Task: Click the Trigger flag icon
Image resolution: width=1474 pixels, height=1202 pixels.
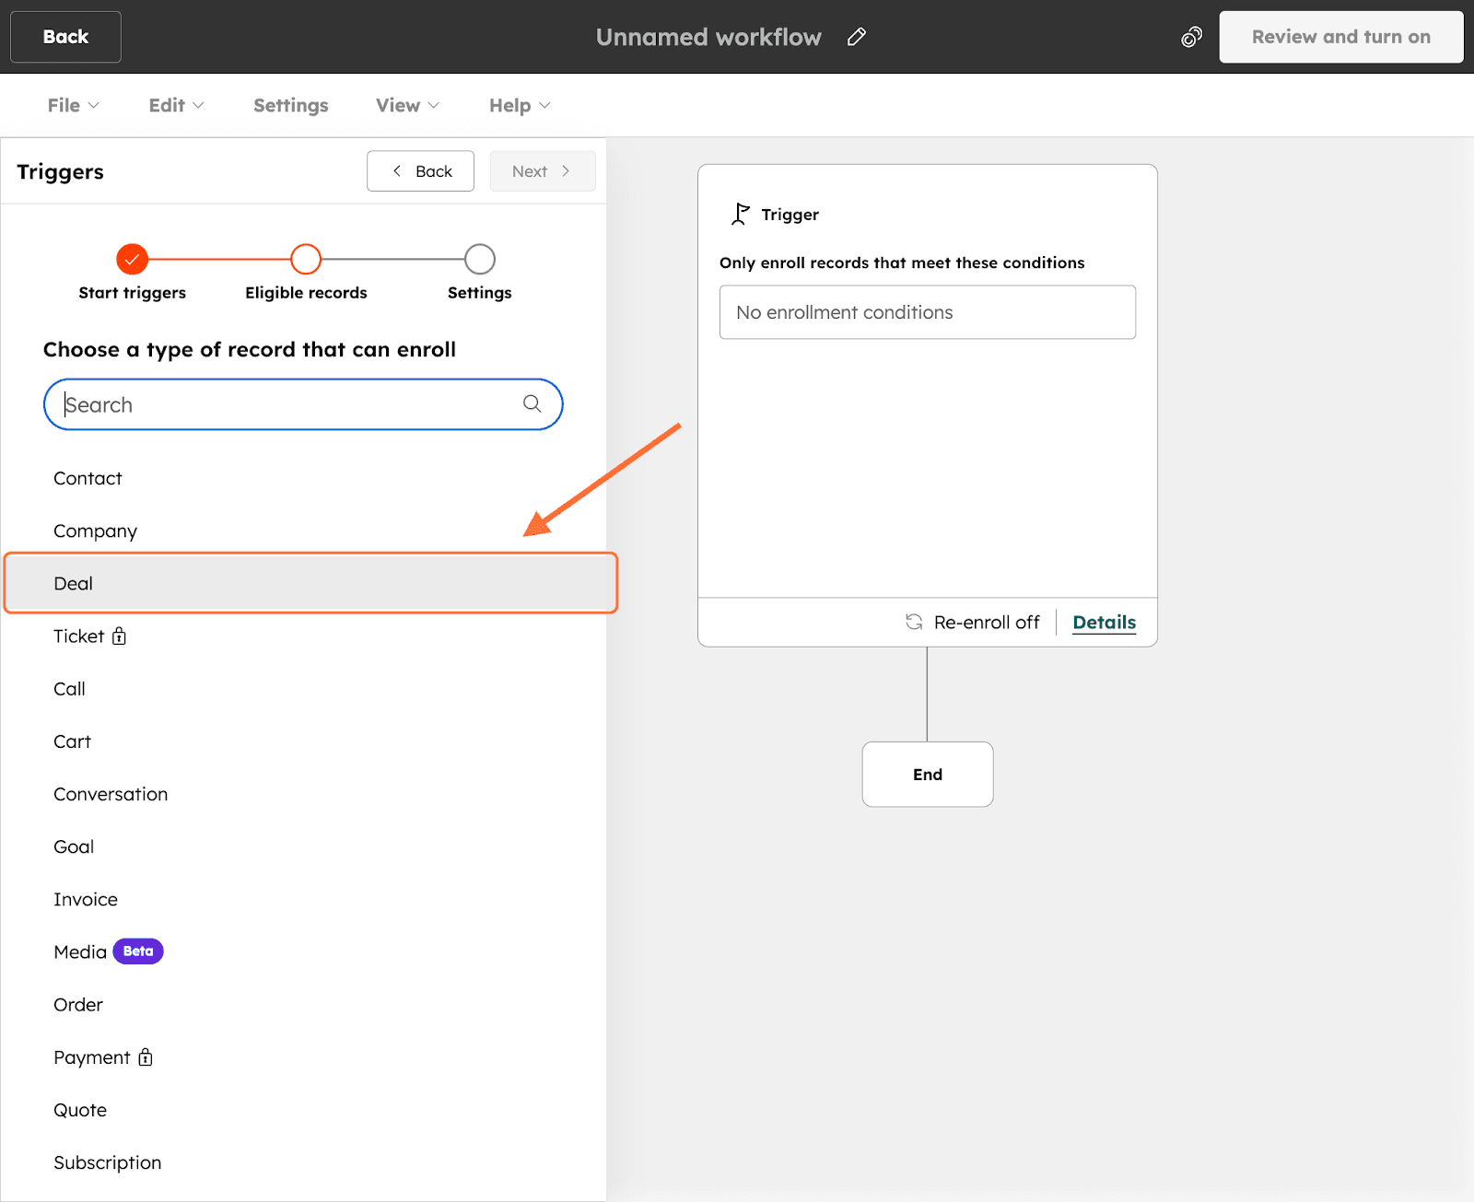Action: point(740,215)
